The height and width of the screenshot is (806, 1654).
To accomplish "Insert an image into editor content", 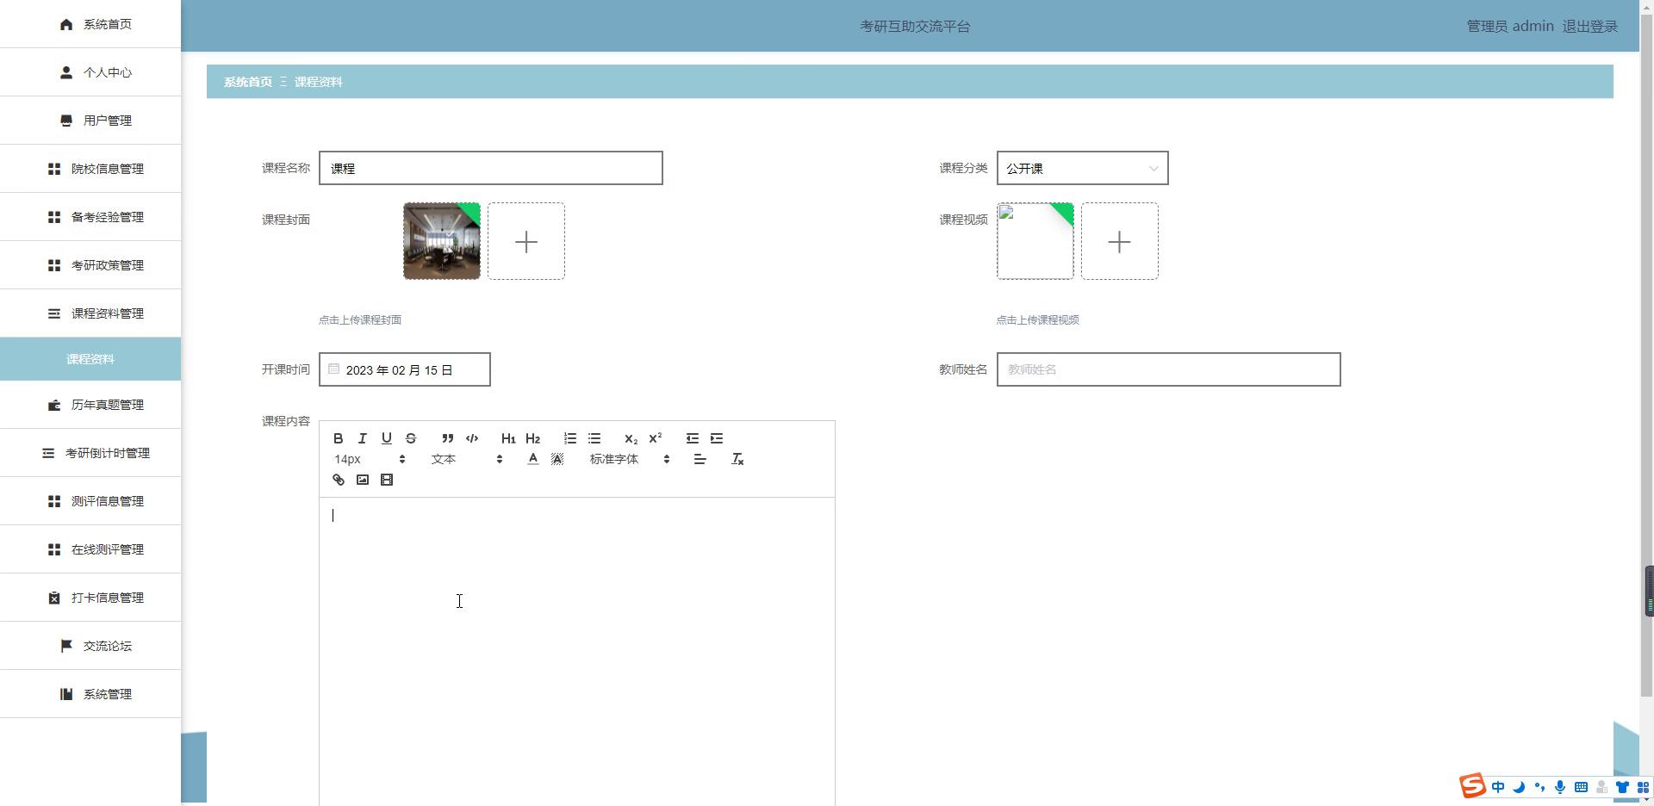I will point(363,480).
